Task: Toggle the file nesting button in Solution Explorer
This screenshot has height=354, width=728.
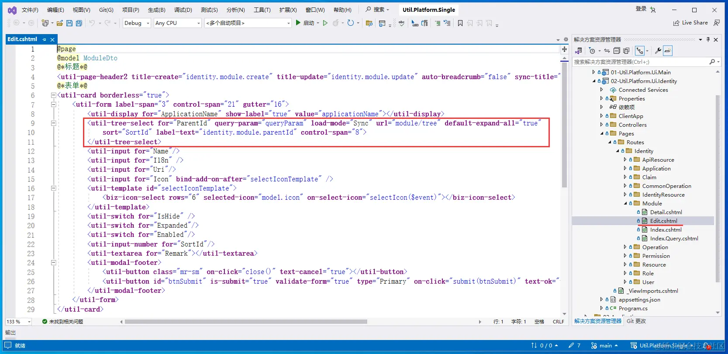Action: coord(640,51)
